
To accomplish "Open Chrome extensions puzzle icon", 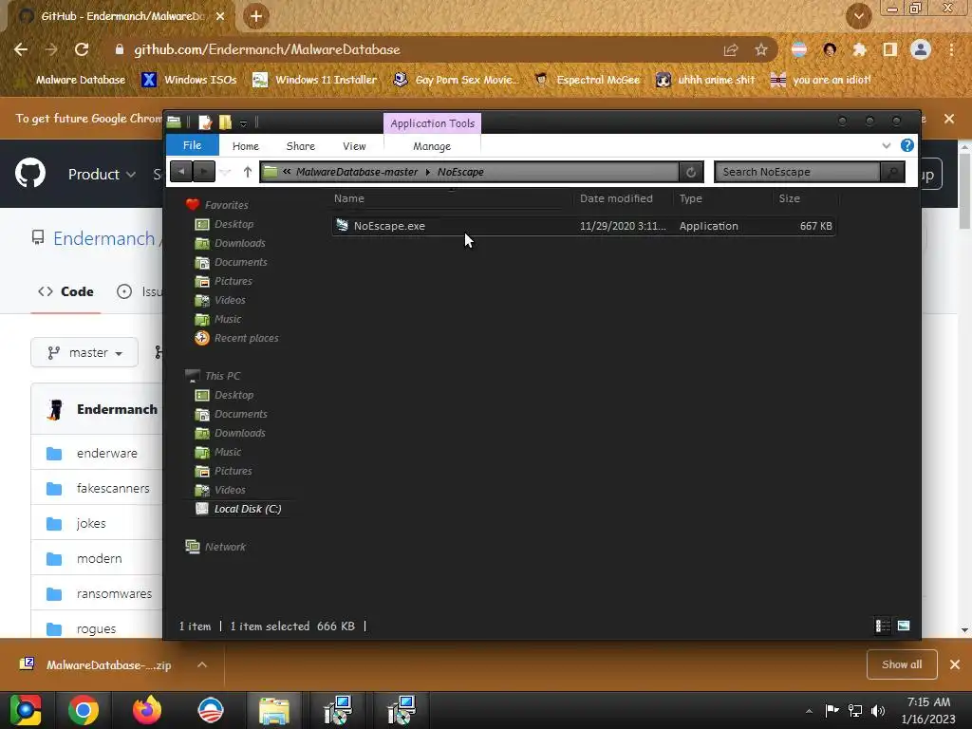I will (859, 49).
